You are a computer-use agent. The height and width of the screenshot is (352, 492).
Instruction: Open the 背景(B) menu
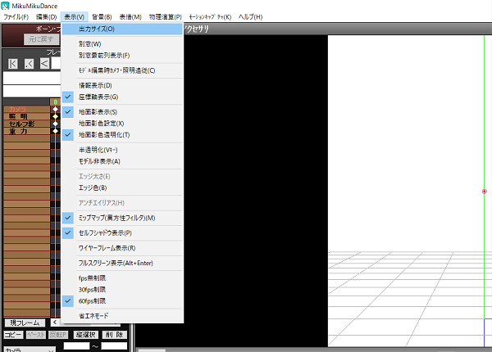coord(102,17)
